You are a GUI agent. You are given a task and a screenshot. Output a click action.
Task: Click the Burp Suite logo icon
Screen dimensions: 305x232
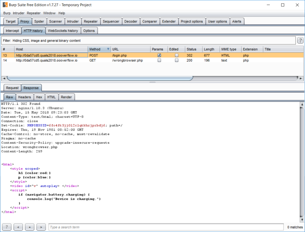5,5
